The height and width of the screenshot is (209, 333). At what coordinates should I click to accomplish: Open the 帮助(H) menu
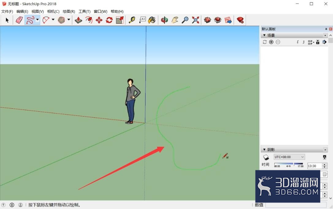[117, 11]
